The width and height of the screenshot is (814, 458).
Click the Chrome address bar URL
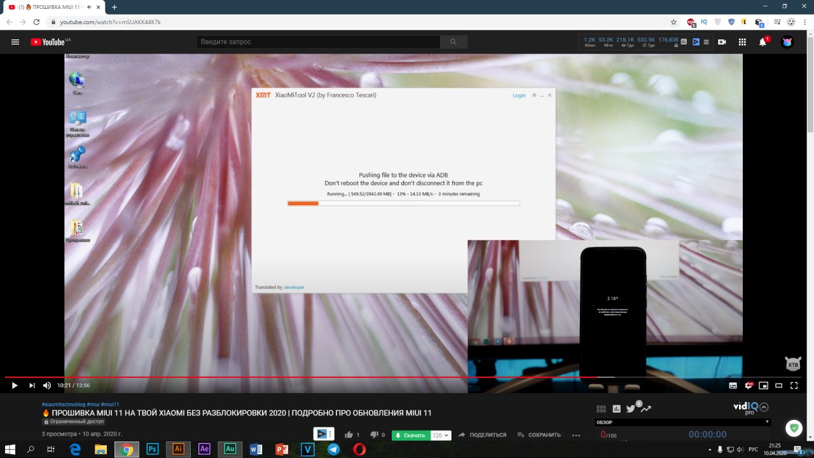(x=111, y=22)
